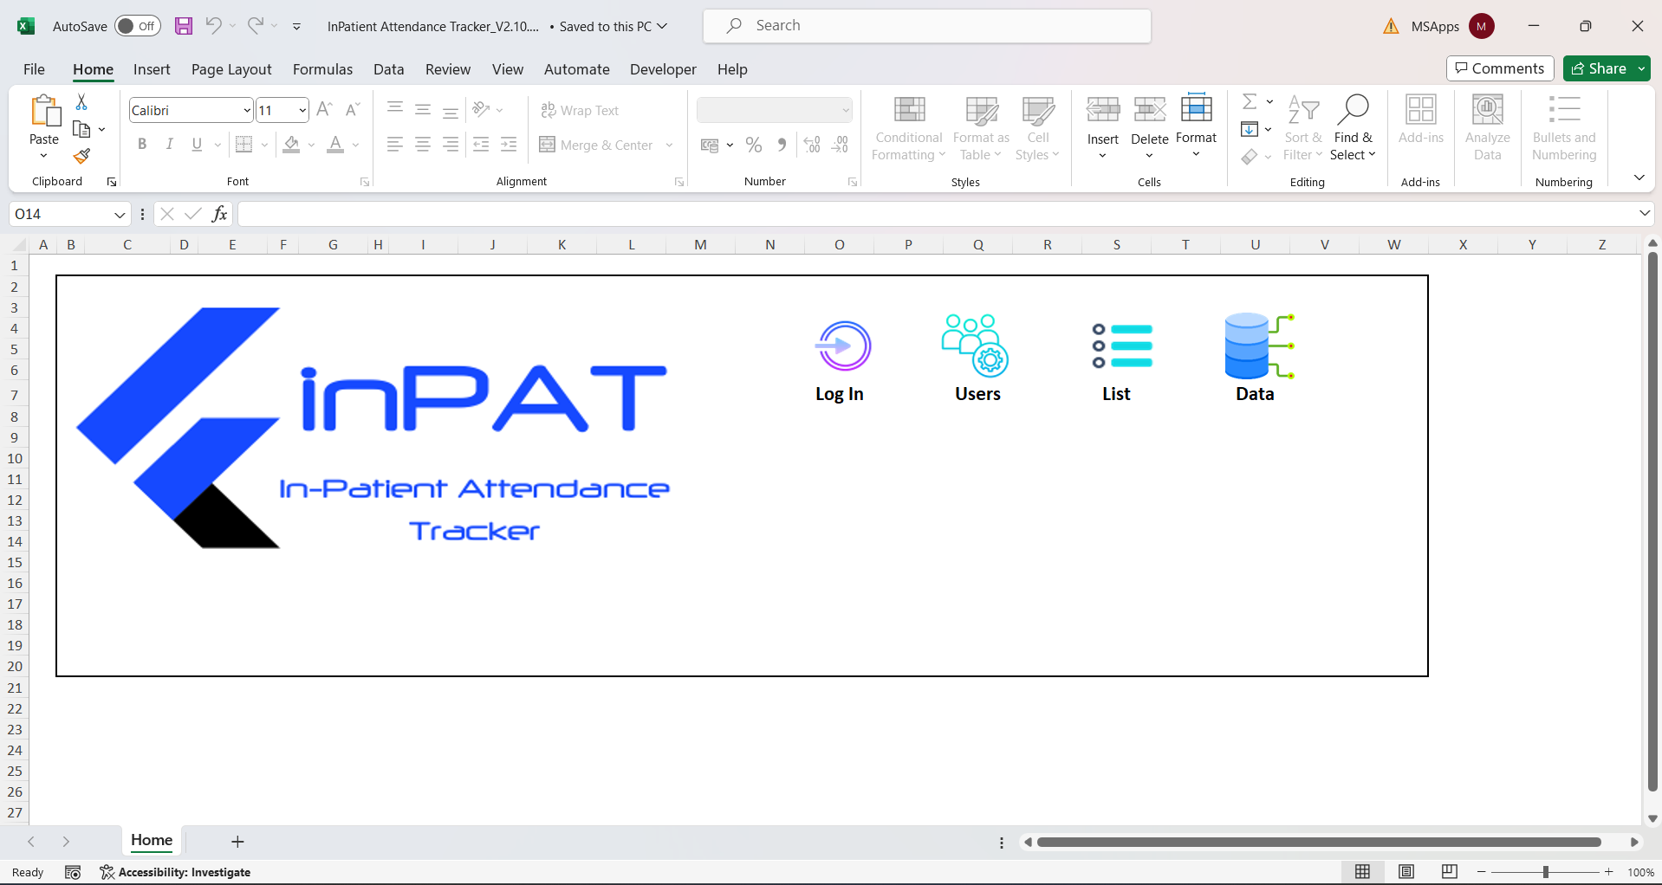Switch to Page Break Preview view

click(x=1449, y=871)
